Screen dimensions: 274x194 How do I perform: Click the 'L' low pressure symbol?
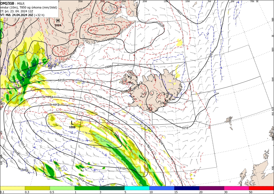[72, 123]
